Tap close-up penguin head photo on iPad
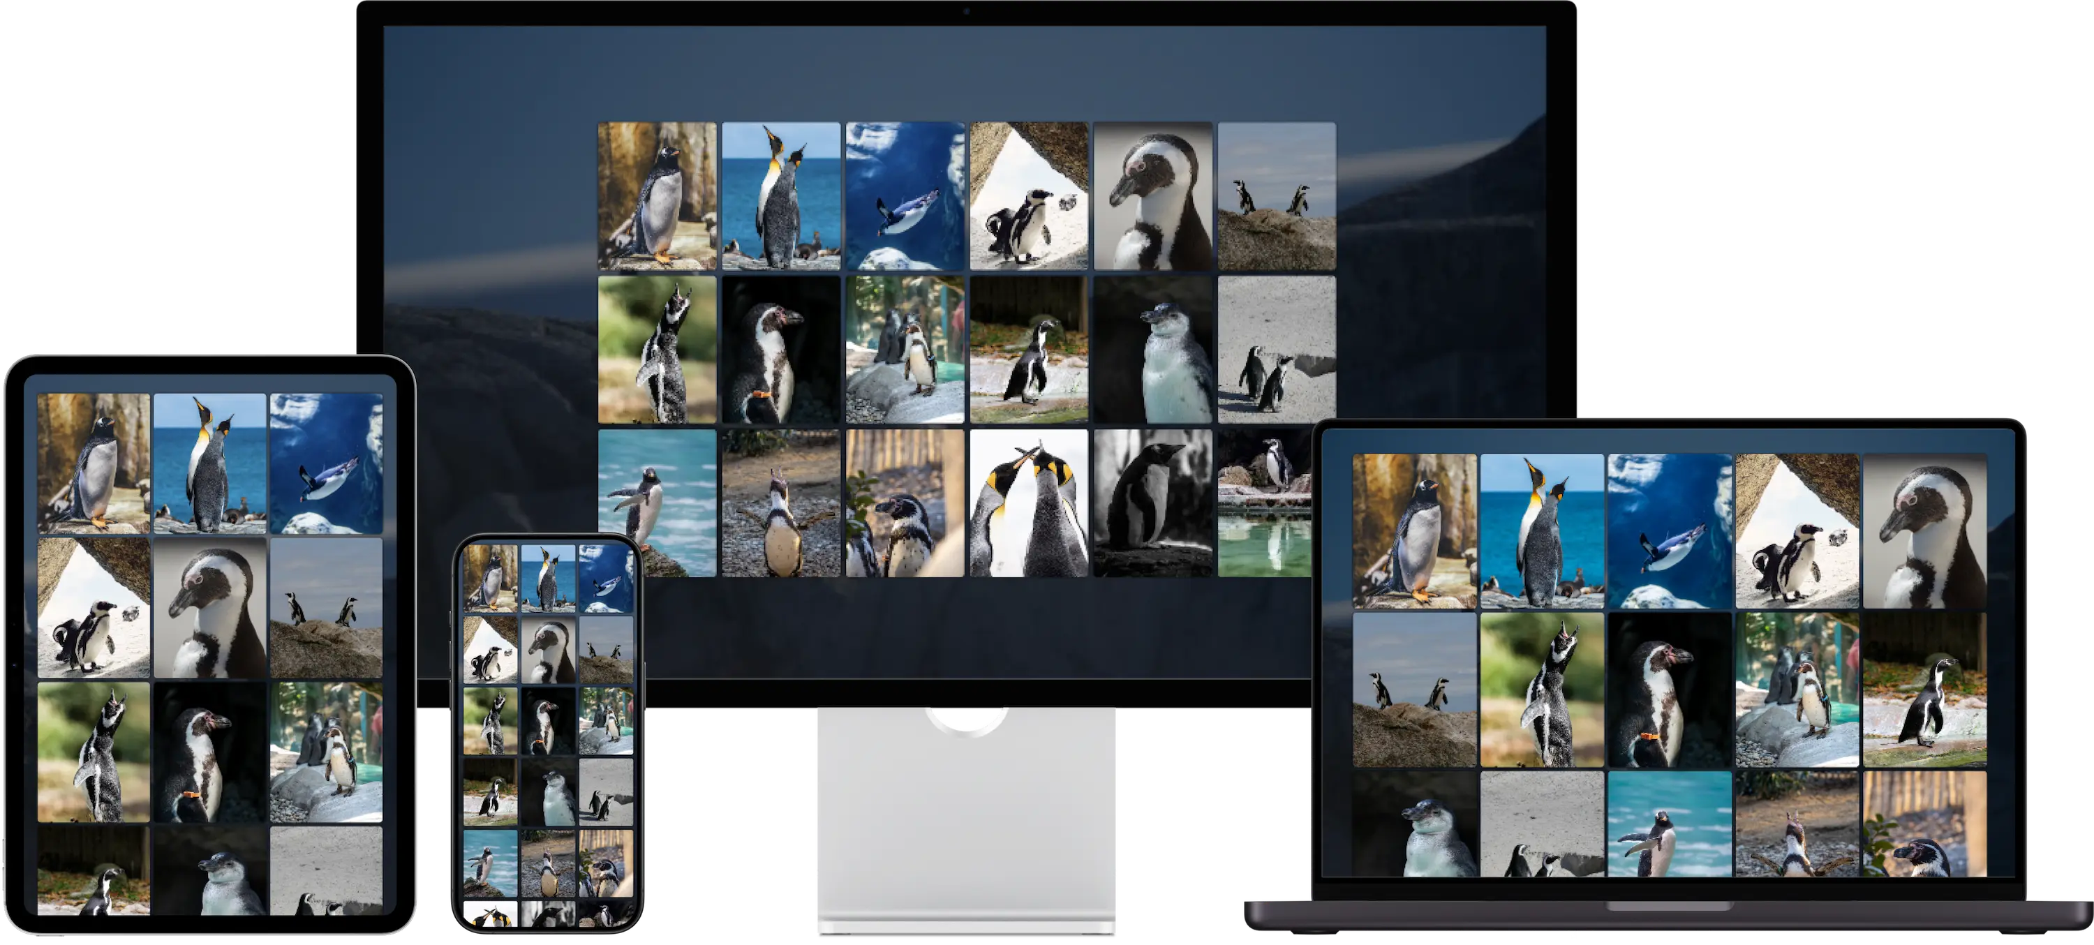 coord(209,607)
